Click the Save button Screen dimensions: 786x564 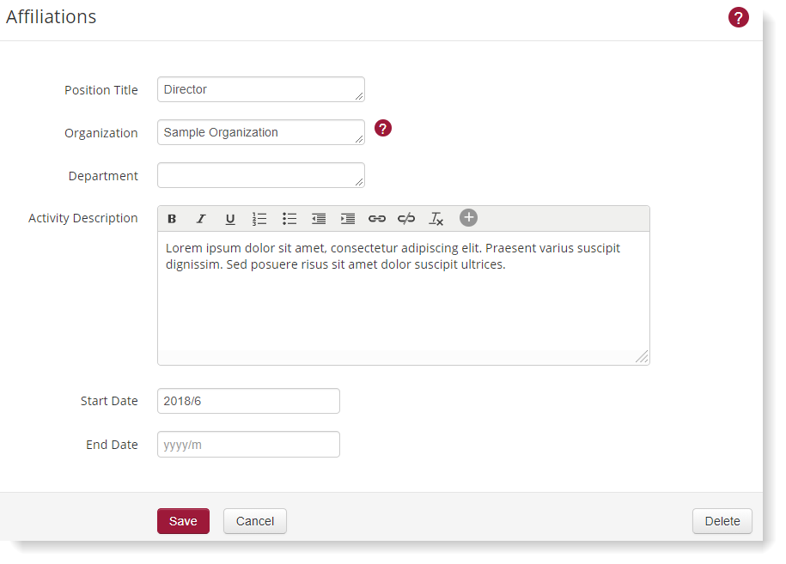[183, 521]
